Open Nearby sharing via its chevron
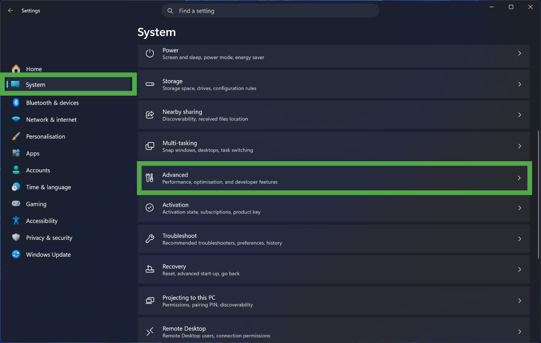Screen dimensions: 541x343 520,115
